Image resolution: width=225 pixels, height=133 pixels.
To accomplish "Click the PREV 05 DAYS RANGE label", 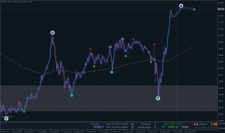I will tap(117, 127).
